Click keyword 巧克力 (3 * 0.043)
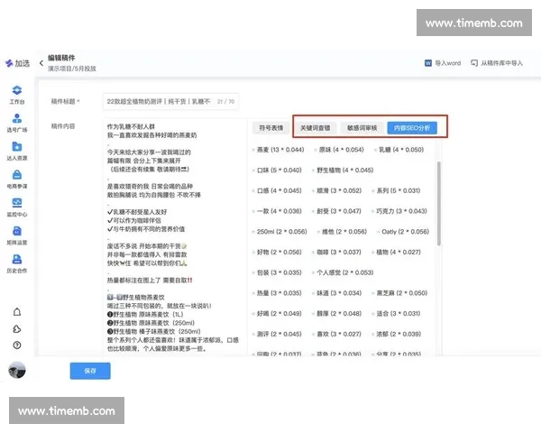The image size is (541, 433). point(401,211)
